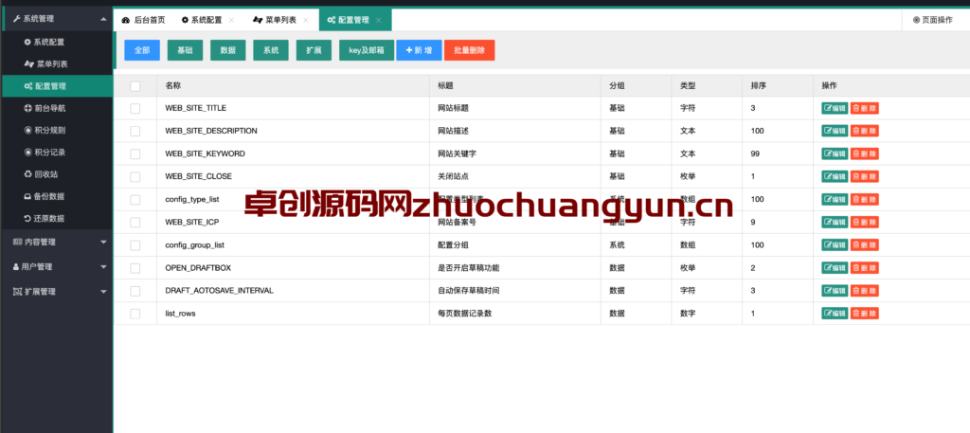Viewport: 970px width, 433px height.
Task: Delete the WEB_SITE_KEYWORD config
Action: point(864,154)
